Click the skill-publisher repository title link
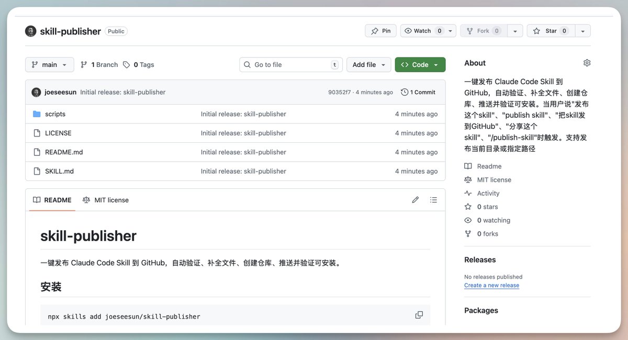Viewport: 628px width, 340px height. pos(70,31)
